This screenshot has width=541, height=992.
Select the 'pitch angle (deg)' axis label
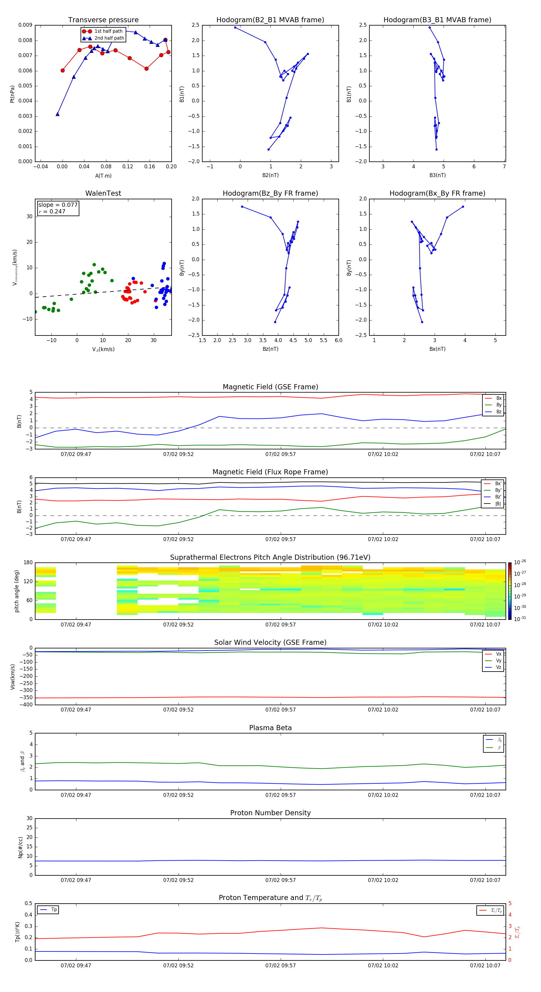(17, 591)
